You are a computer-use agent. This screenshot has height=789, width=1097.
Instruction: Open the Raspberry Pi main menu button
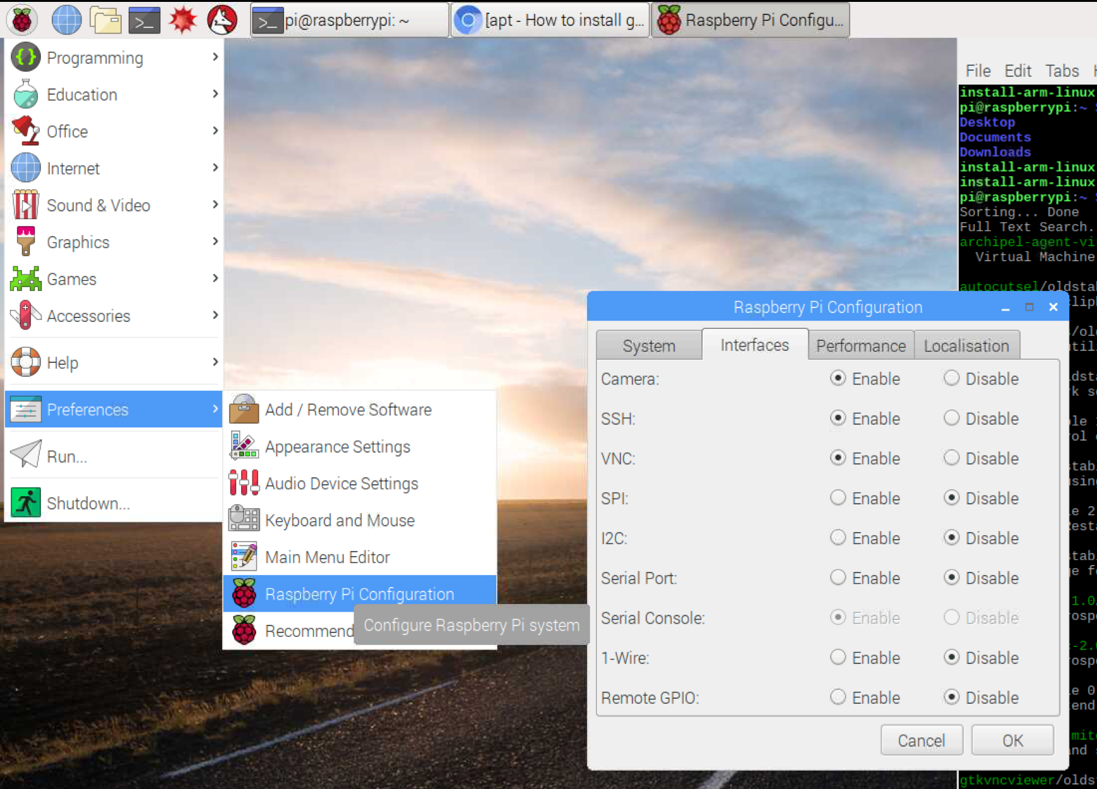point(22,20)
